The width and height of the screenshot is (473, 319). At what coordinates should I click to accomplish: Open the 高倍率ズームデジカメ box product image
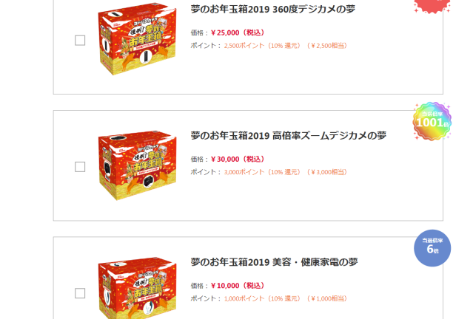point(137,165)
